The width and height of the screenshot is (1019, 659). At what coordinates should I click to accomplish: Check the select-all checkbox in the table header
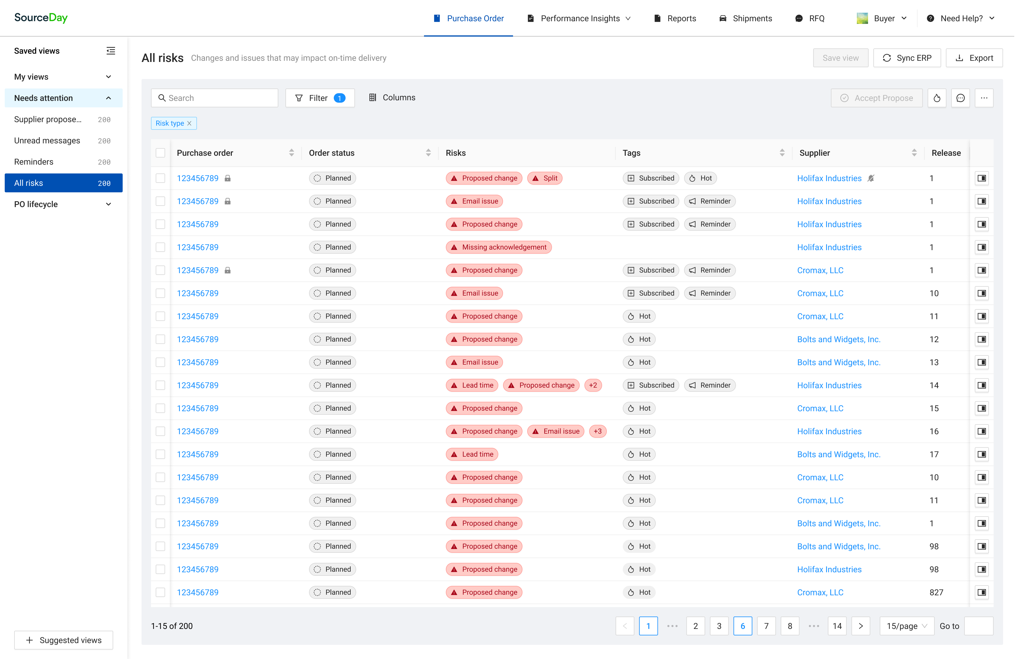click(160, 152)
